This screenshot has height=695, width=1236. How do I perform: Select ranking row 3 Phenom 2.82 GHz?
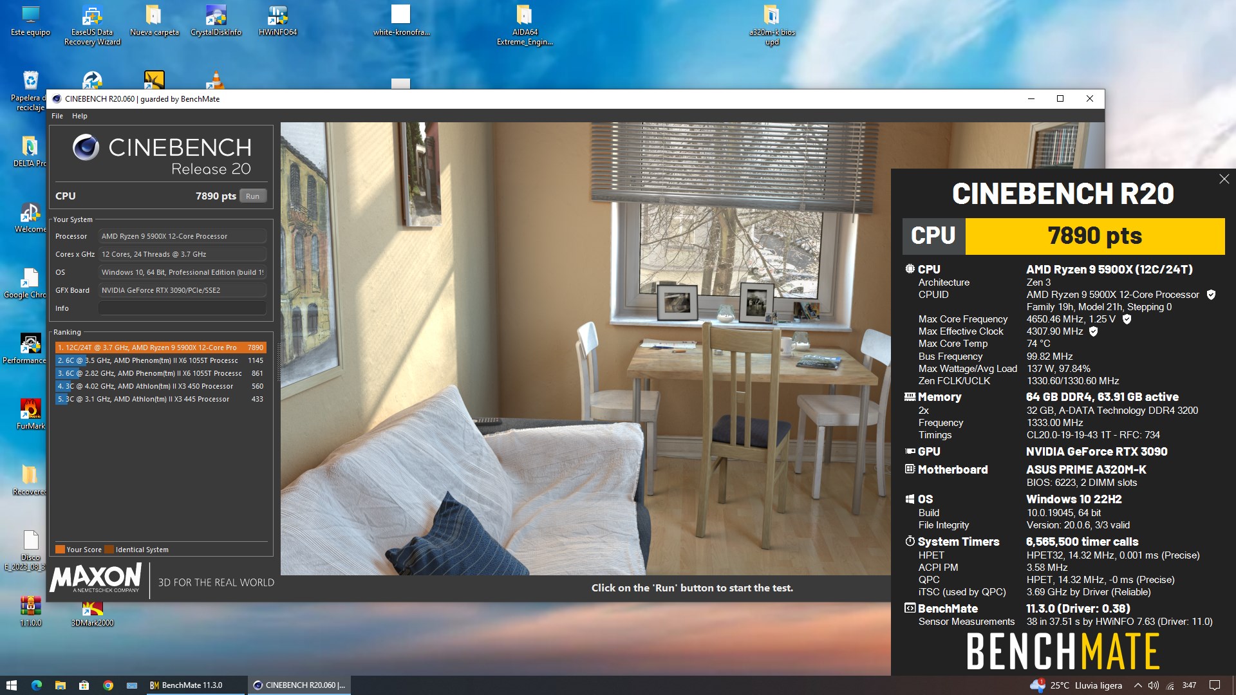[x=160, y=373]
